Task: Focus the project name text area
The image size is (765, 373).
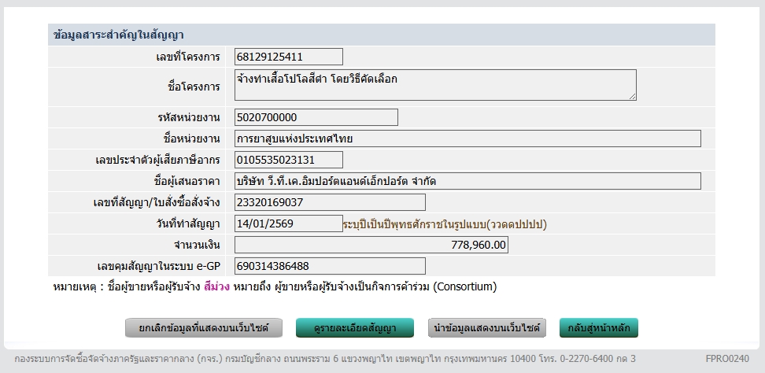Action: pyautogui.click(x=435, y=85)
